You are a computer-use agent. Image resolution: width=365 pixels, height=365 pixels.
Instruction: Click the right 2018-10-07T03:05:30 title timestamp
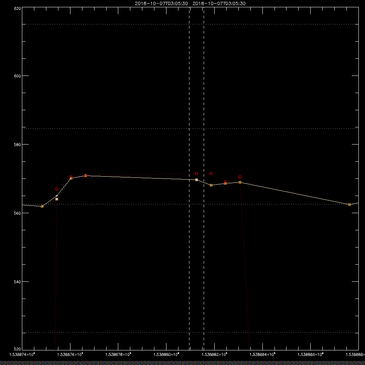[x=219, y=4]
